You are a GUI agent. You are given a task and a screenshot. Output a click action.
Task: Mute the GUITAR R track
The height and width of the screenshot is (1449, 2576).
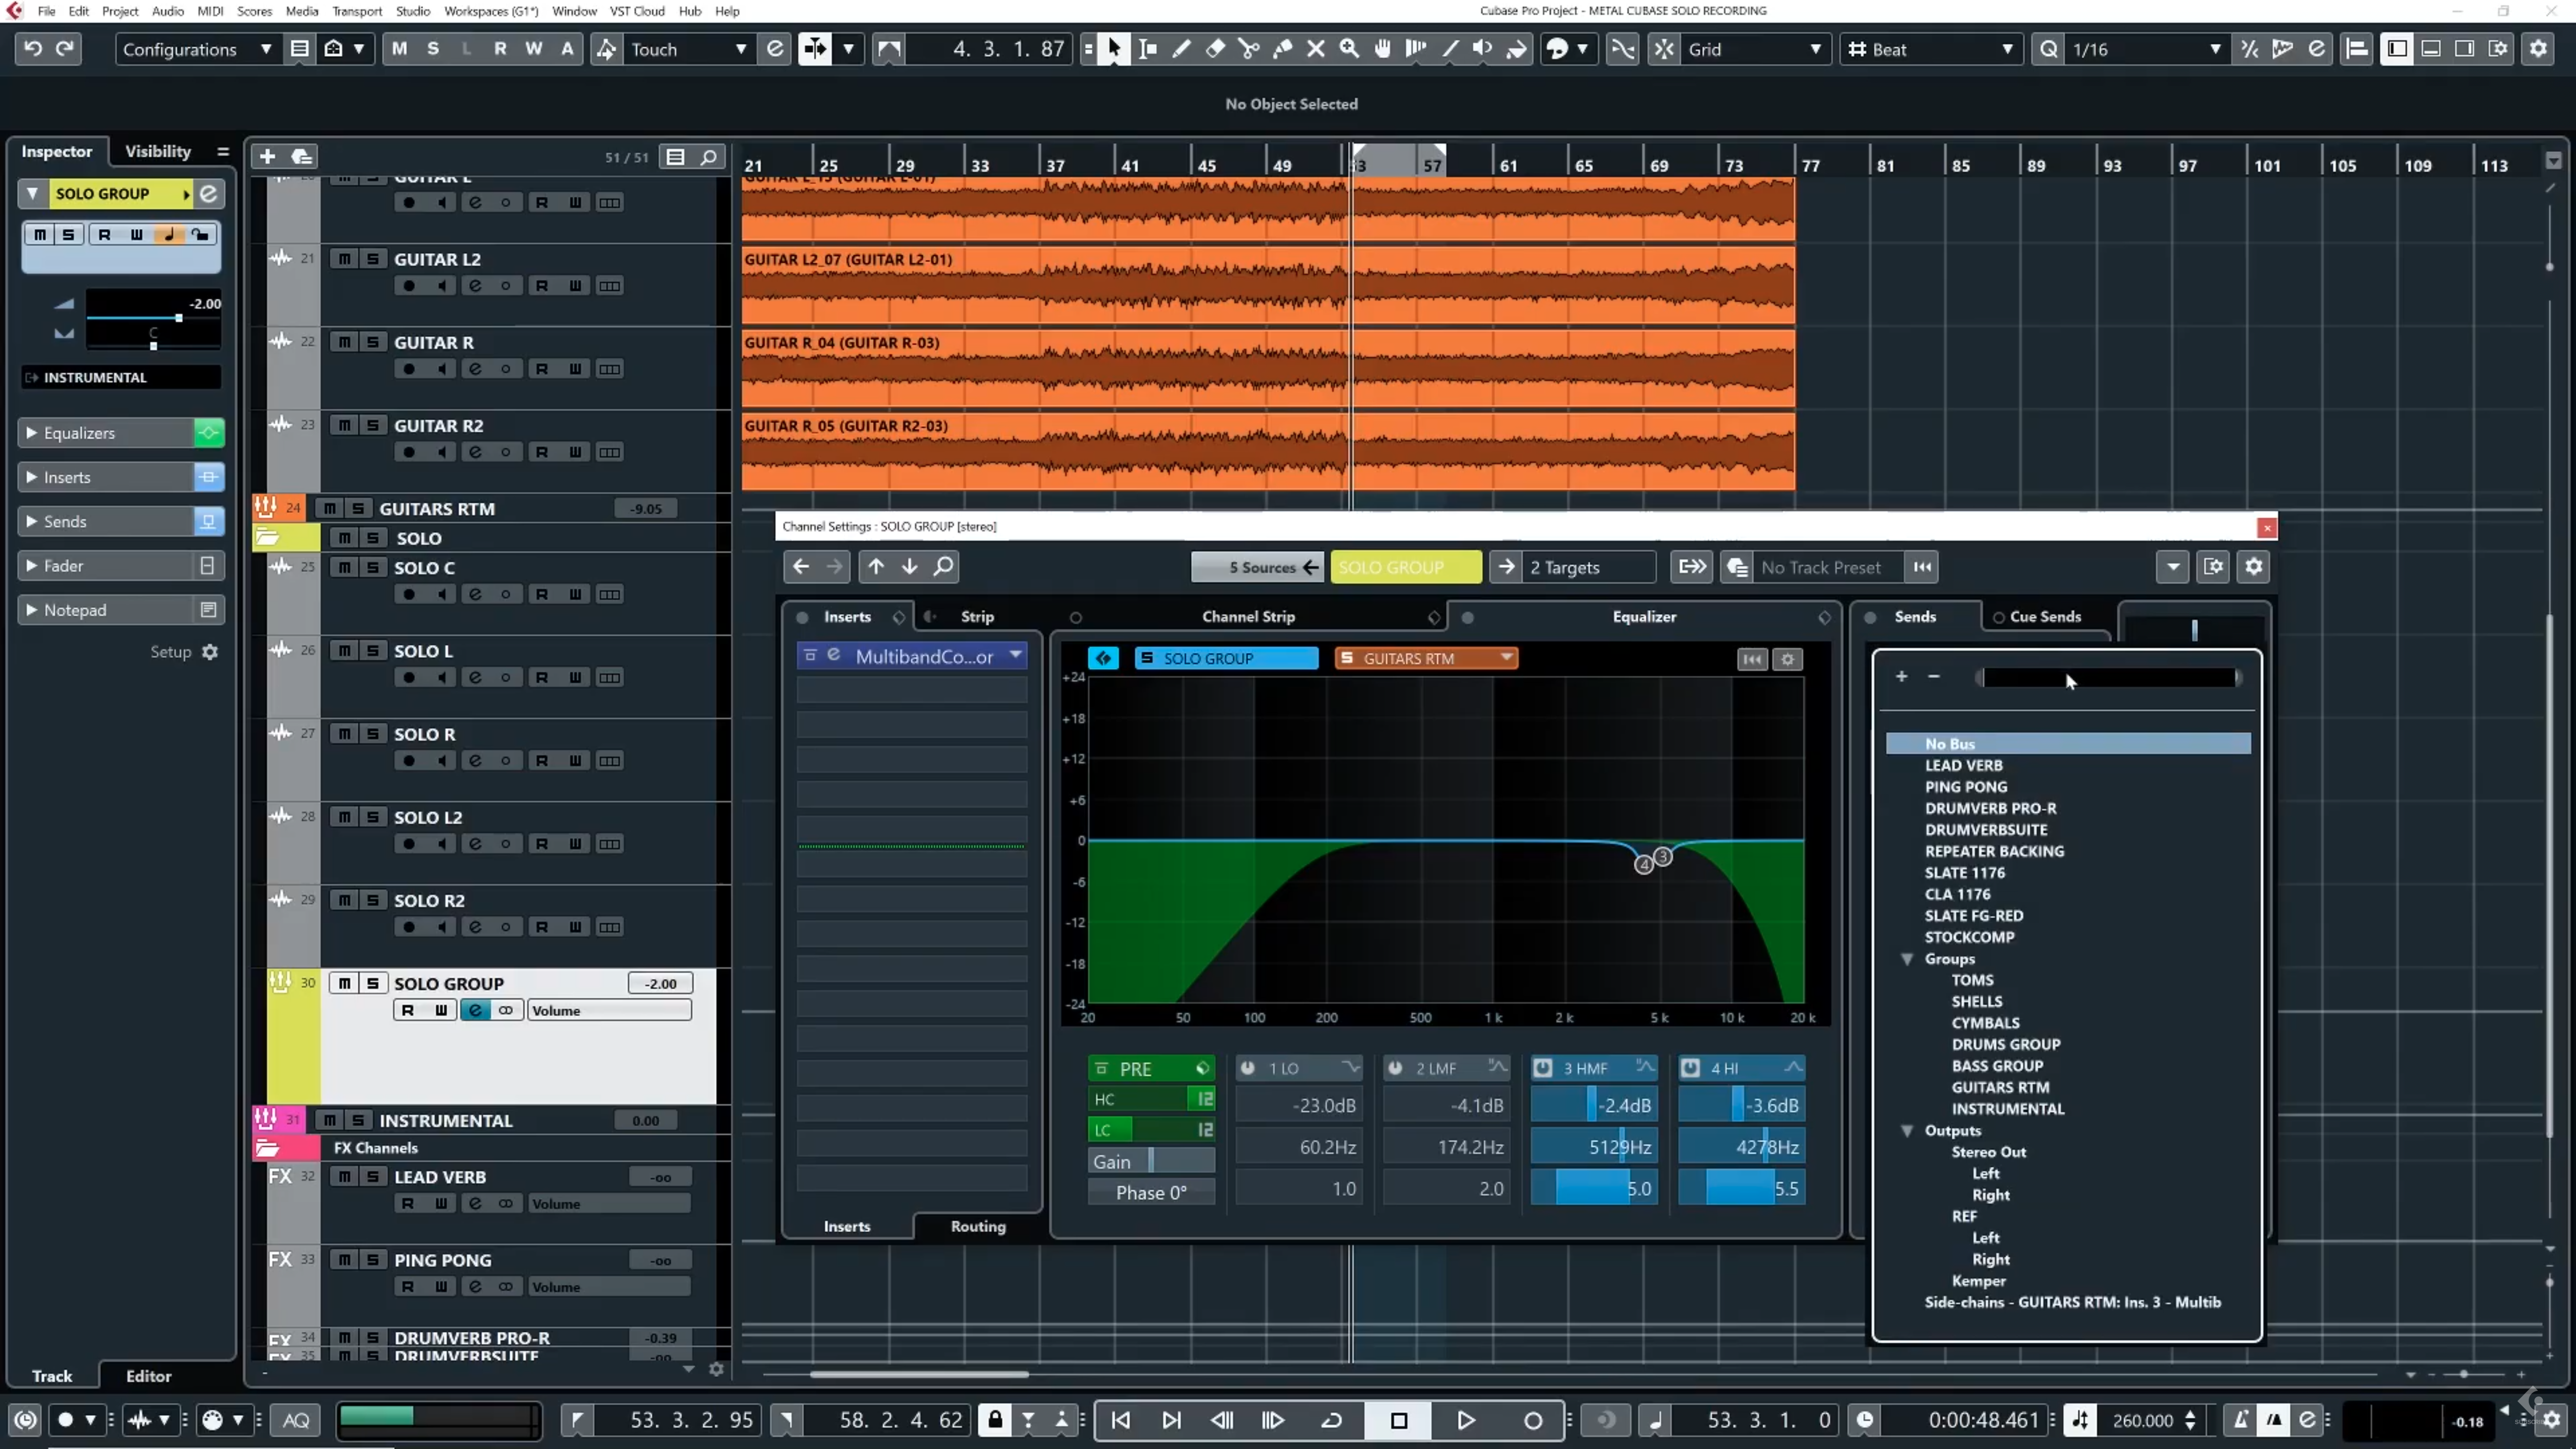point(344,342)
